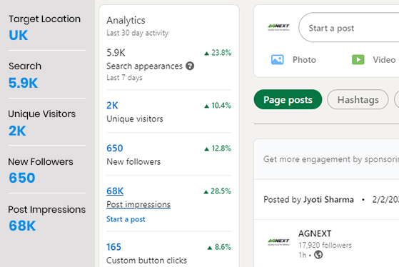
Task: Click the Search 5.9K summary value
Action: pos(23,83)
